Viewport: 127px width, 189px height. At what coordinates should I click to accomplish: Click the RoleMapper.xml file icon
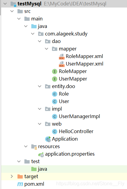pyautogui.click(x=62, y=56)
